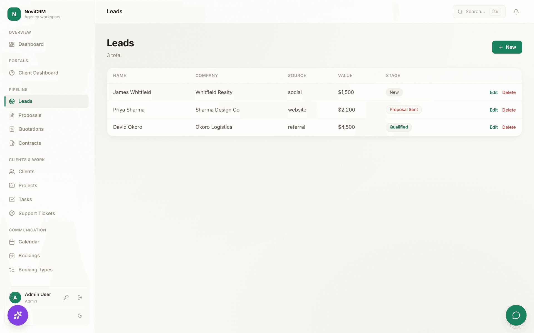The image size is (534, 333).
Task: Select the name James Whitfield
Action: (132, 92)
